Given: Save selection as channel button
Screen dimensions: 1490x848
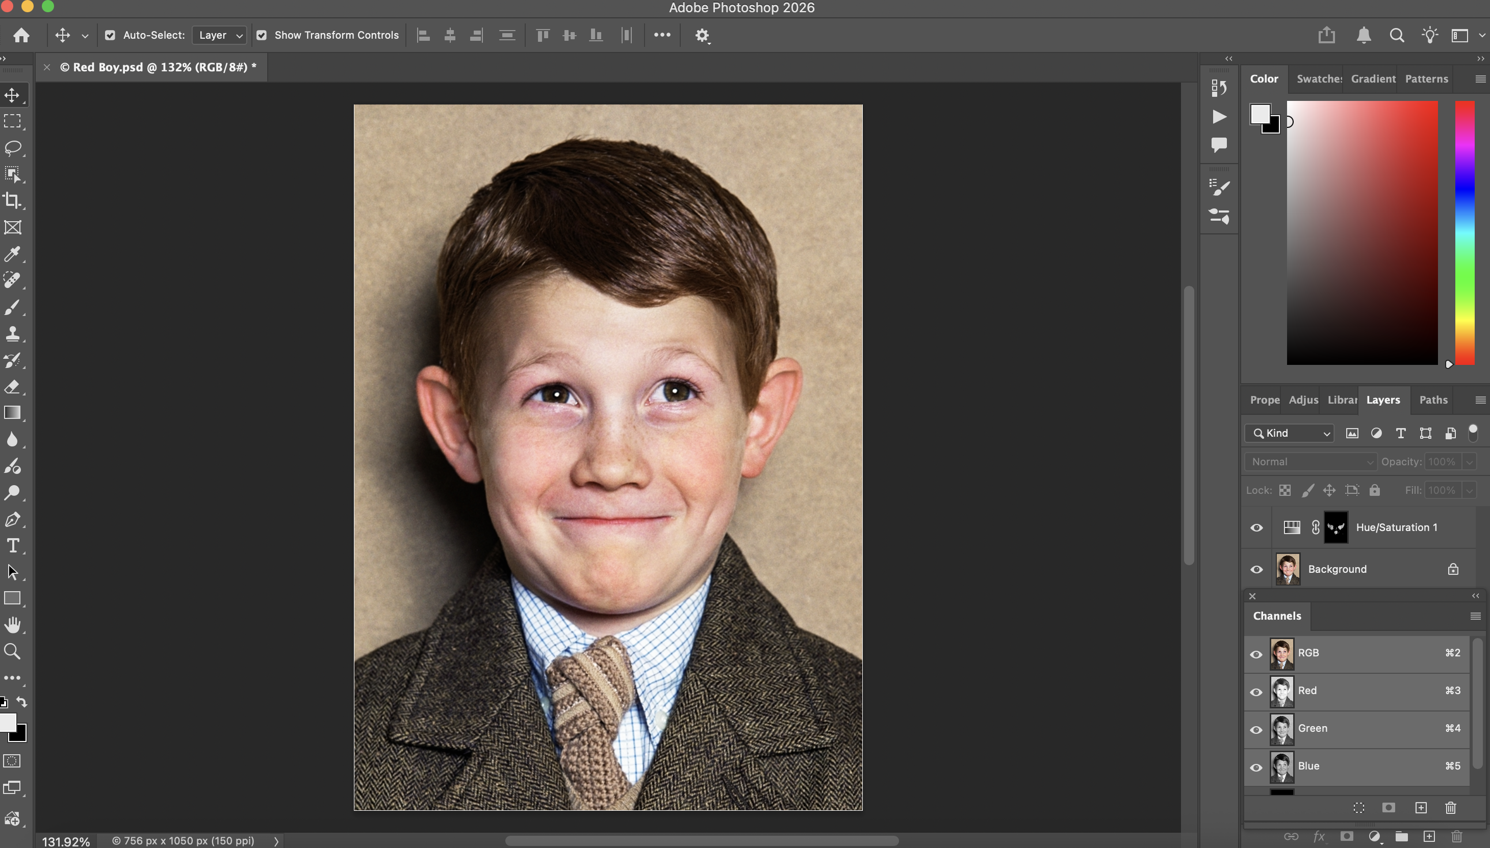Looking at the screenshot, I should coord(1389,808).
